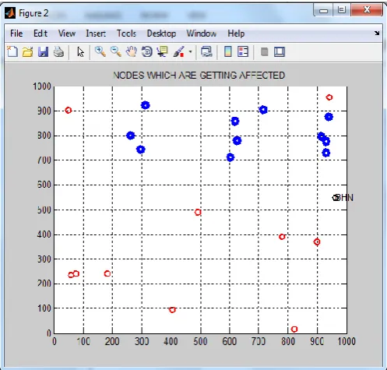Click the Insert Colorbar icon

point(228,51)
